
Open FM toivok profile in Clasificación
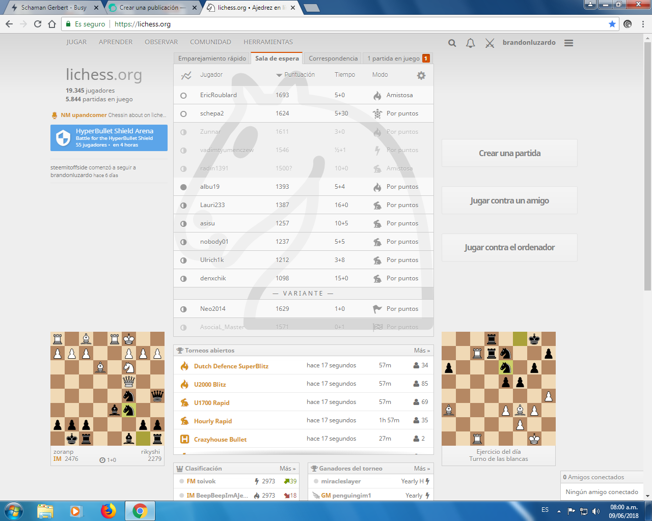pyautogui.click(x=201, y=481)
